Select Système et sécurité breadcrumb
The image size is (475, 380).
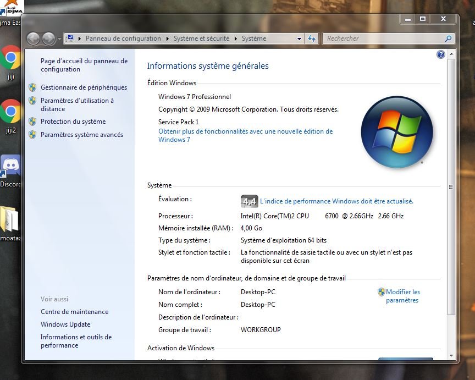tap(201, 38)
